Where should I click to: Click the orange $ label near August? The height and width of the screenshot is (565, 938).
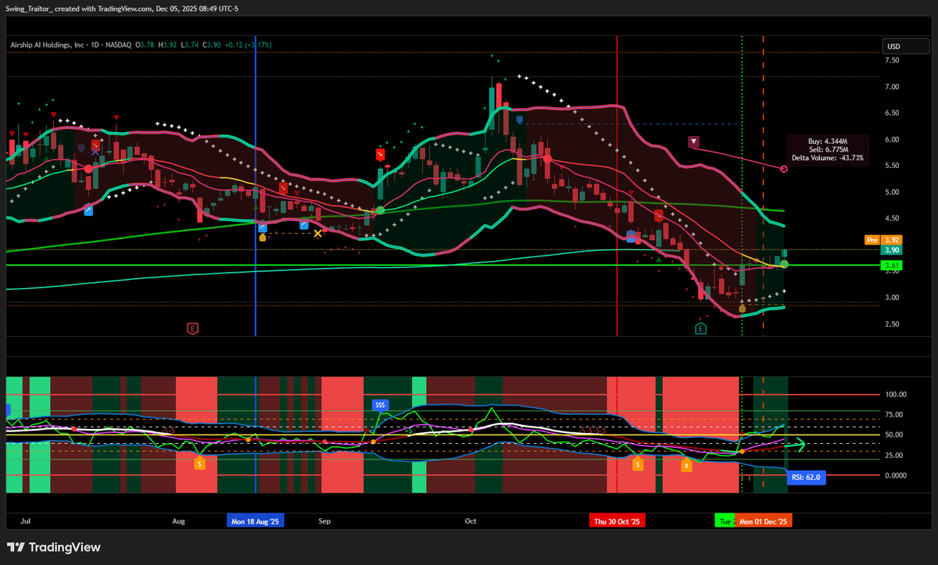[x=200, y=463]
